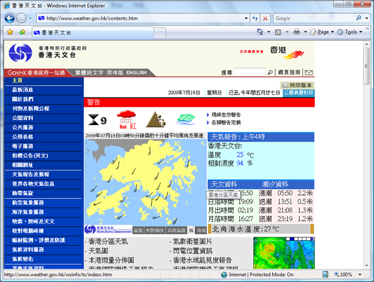Click the vertical scrollbar thumb
This screenshot has width=374, height=282.
366,66
